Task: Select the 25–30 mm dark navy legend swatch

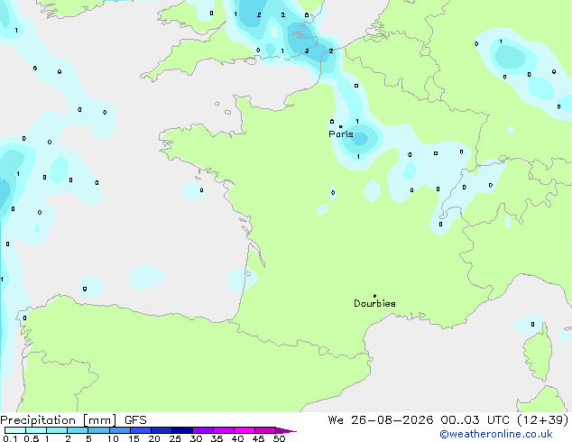Action: [x=182, y=430]
